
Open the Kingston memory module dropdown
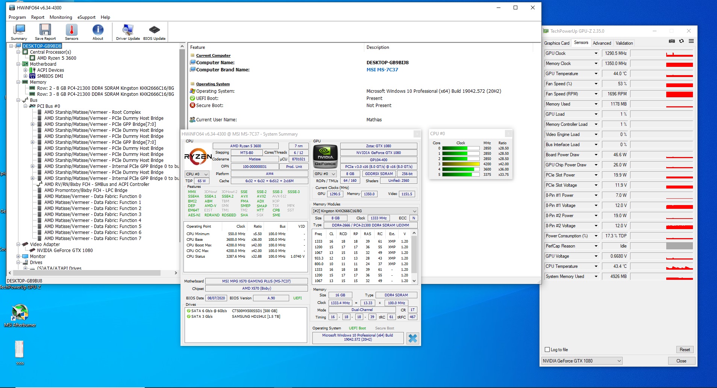(x=365, y=211)
